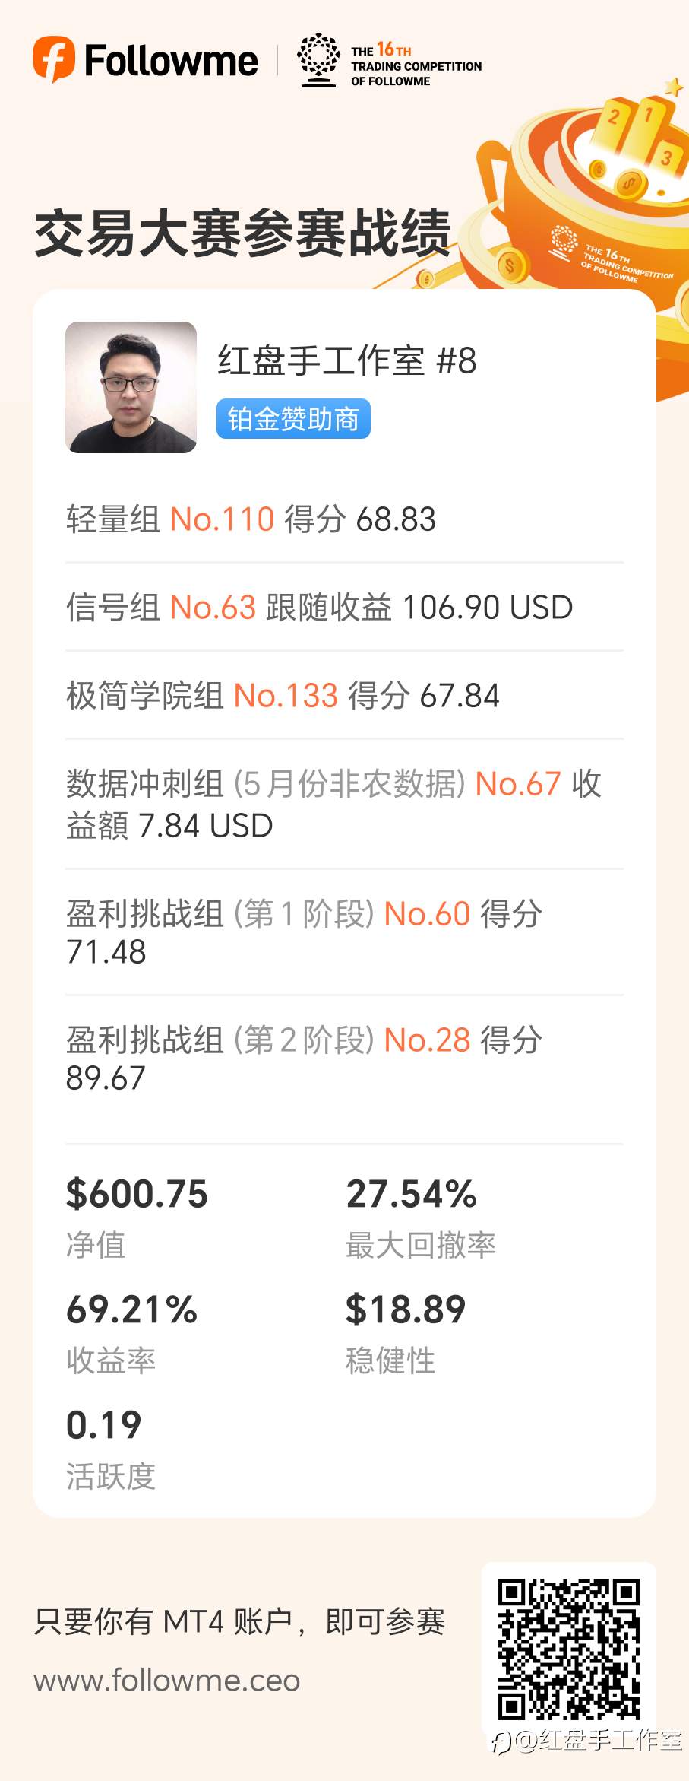Image resolution: width=689 pixels, height=1781 pixels.
Task: Click the trading competition globe emblem
Action: (318, 59)
